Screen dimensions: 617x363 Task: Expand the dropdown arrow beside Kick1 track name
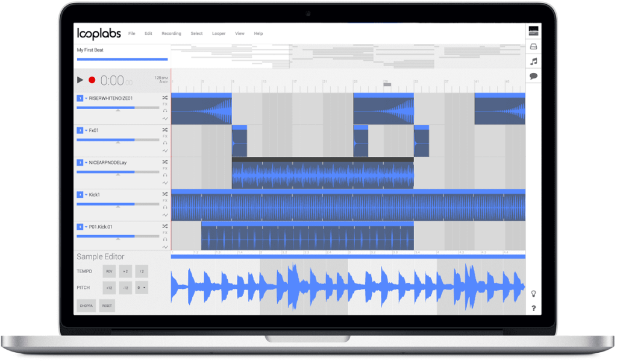[x=86, y=195]
